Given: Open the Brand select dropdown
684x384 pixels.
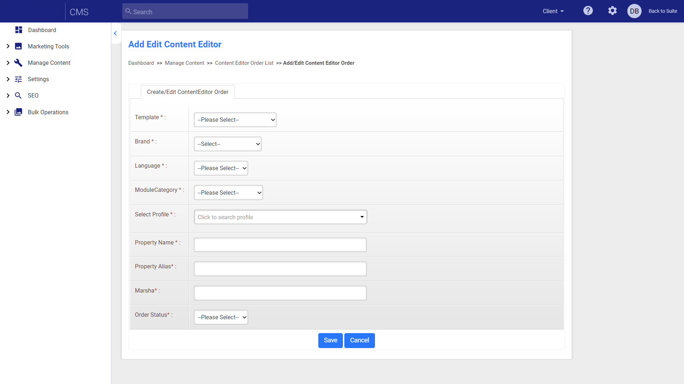Looking at the screenshot, I should (228, 144).
